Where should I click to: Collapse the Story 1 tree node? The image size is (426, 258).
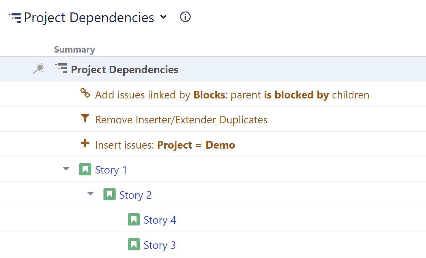pos(66,169)
